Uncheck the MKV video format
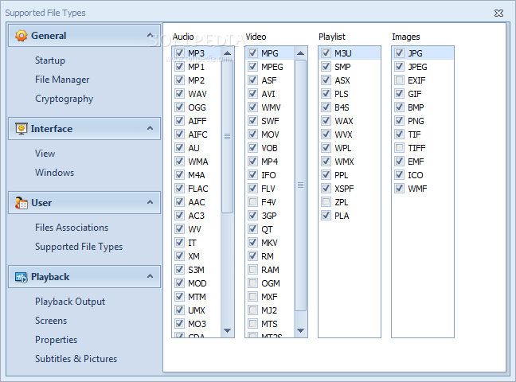The height and width of the screenshot is (382, 516). (252, 243)
